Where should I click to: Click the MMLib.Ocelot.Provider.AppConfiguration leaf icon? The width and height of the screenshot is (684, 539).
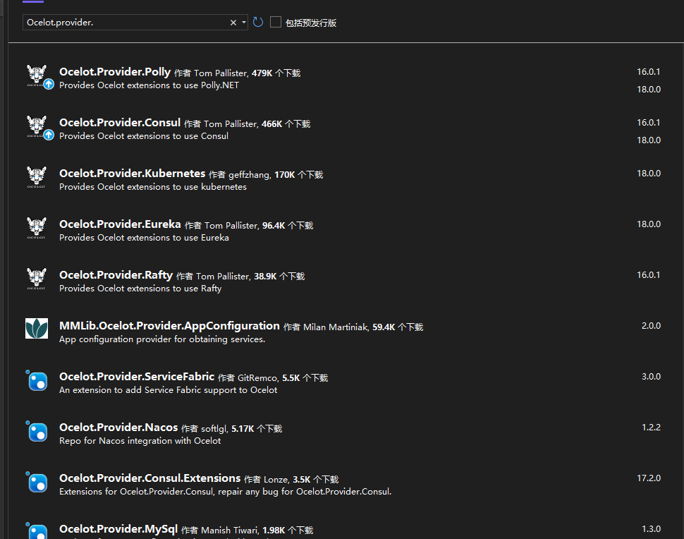pos(37,328)
